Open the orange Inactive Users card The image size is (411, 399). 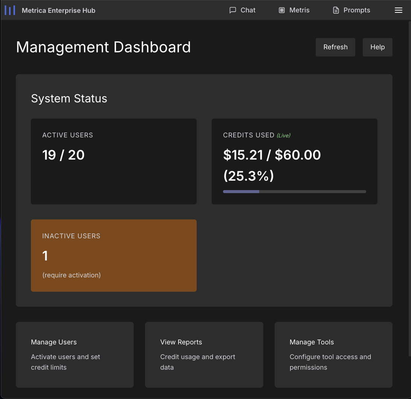114,255
